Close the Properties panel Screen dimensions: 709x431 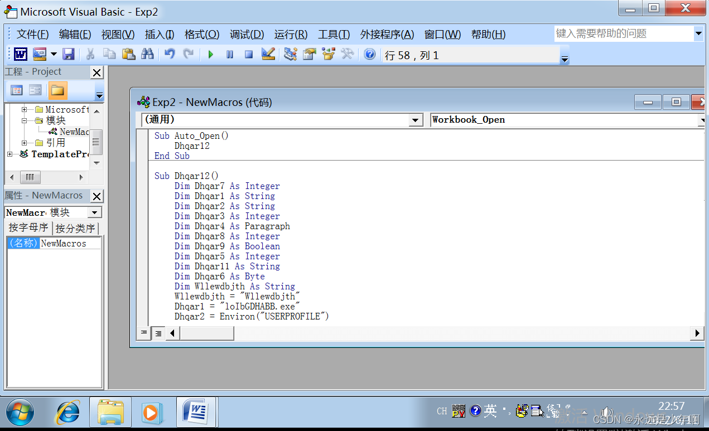[x=97, y=196]
